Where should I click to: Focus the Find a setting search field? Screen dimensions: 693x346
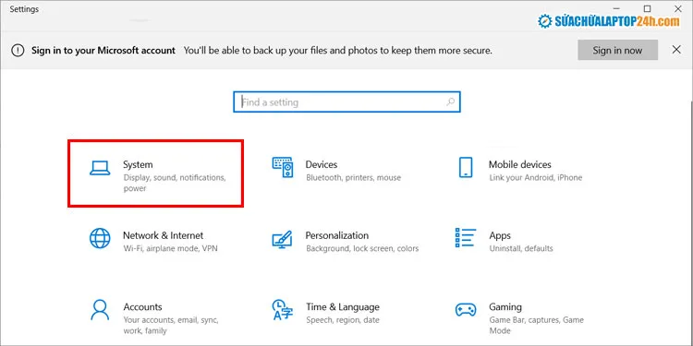point(346,101)
